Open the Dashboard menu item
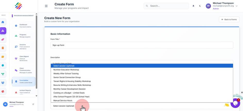Viewport: 243px width, 111px height. 23,26
